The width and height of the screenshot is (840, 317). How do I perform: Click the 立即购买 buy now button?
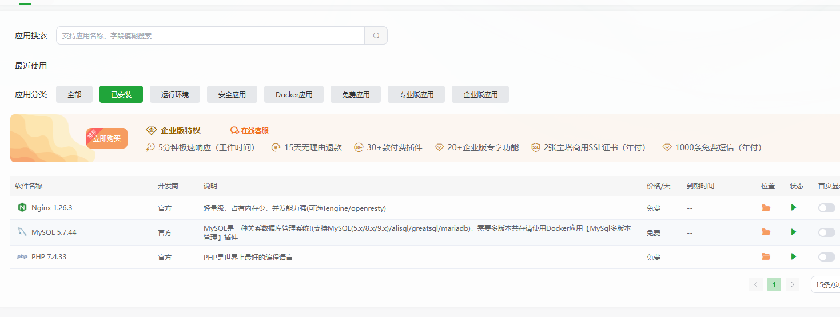[107, 138]
